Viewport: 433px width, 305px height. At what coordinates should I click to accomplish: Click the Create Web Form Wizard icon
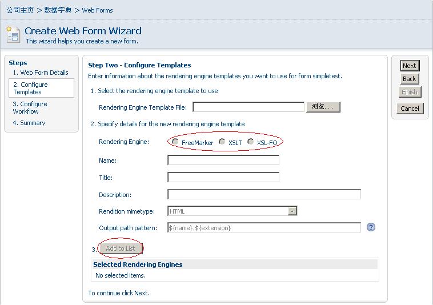[13, 34]
